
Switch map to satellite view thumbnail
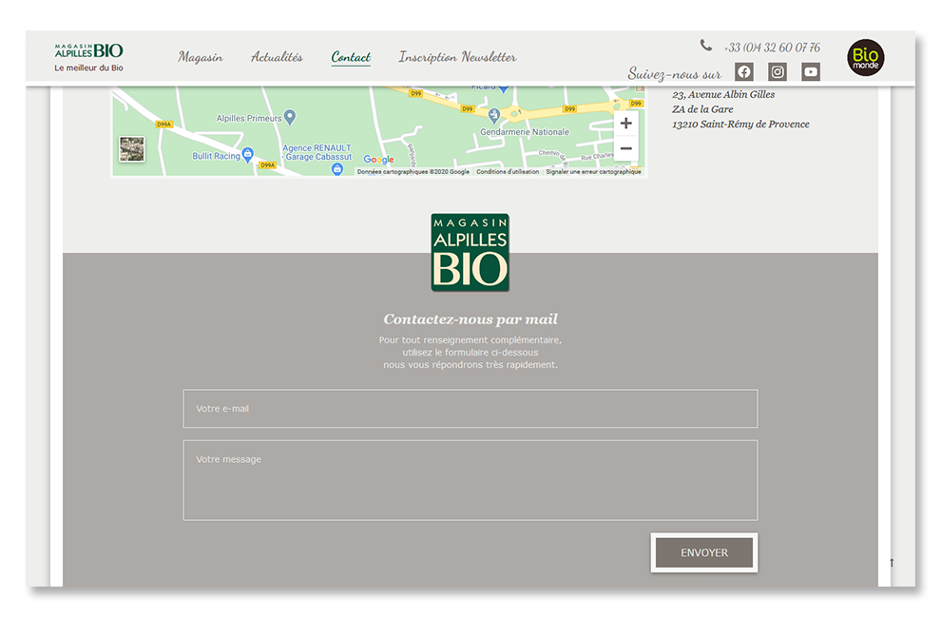[132, 149]
